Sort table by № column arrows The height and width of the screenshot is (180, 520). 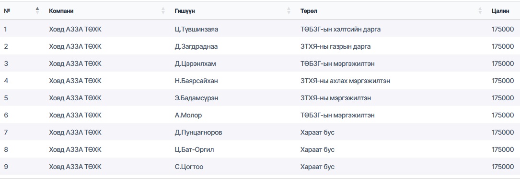pyautogui.click(x=37, y=11)
